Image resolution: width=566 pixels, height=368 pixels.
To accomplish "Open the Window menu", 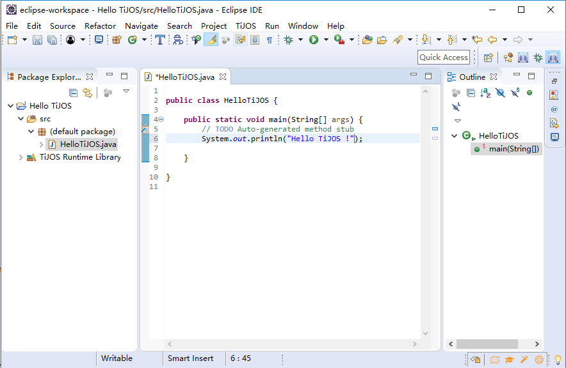I will click(x=303, y=26).
